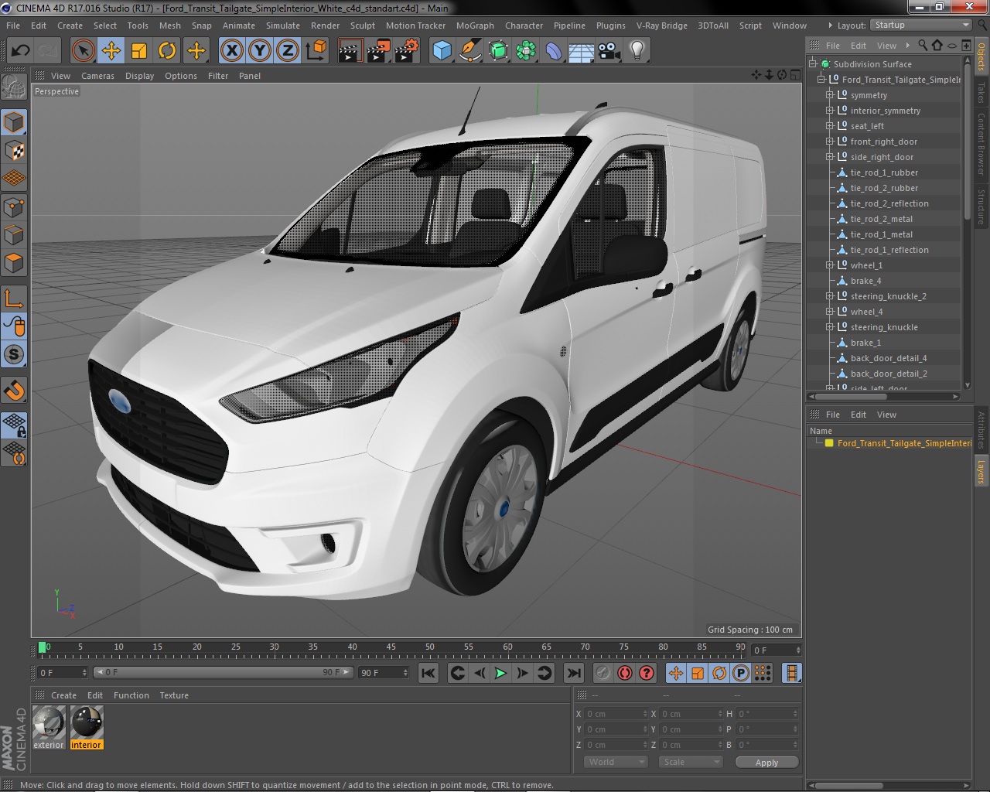Click Render View clapperboard icon

click(350, 51)
